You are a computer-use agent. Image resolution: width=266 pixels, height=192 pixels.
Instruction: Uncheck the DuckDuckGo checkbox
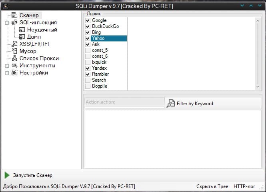click(x=88, y=26)
